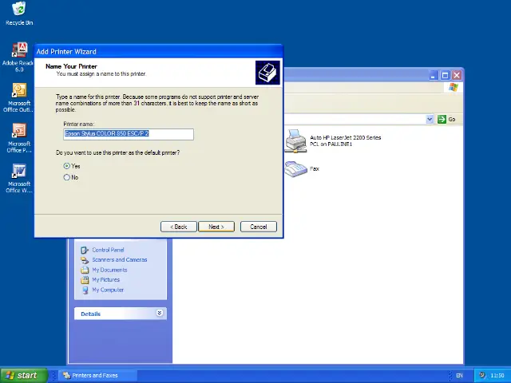Image resolution: width=511 pixels, height=383 pixels.
Task: Open the Scanners and Cameras link
Action: pyautogui.click(x=120, y=260)
